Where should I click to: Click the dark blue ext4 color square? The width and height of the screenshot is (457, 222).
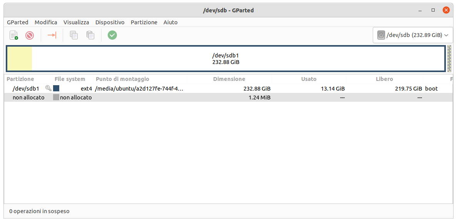coord(56,89)
